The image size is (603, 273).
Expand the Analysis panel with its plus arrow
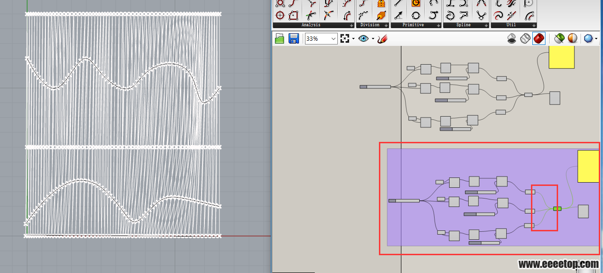pos(351,25)
